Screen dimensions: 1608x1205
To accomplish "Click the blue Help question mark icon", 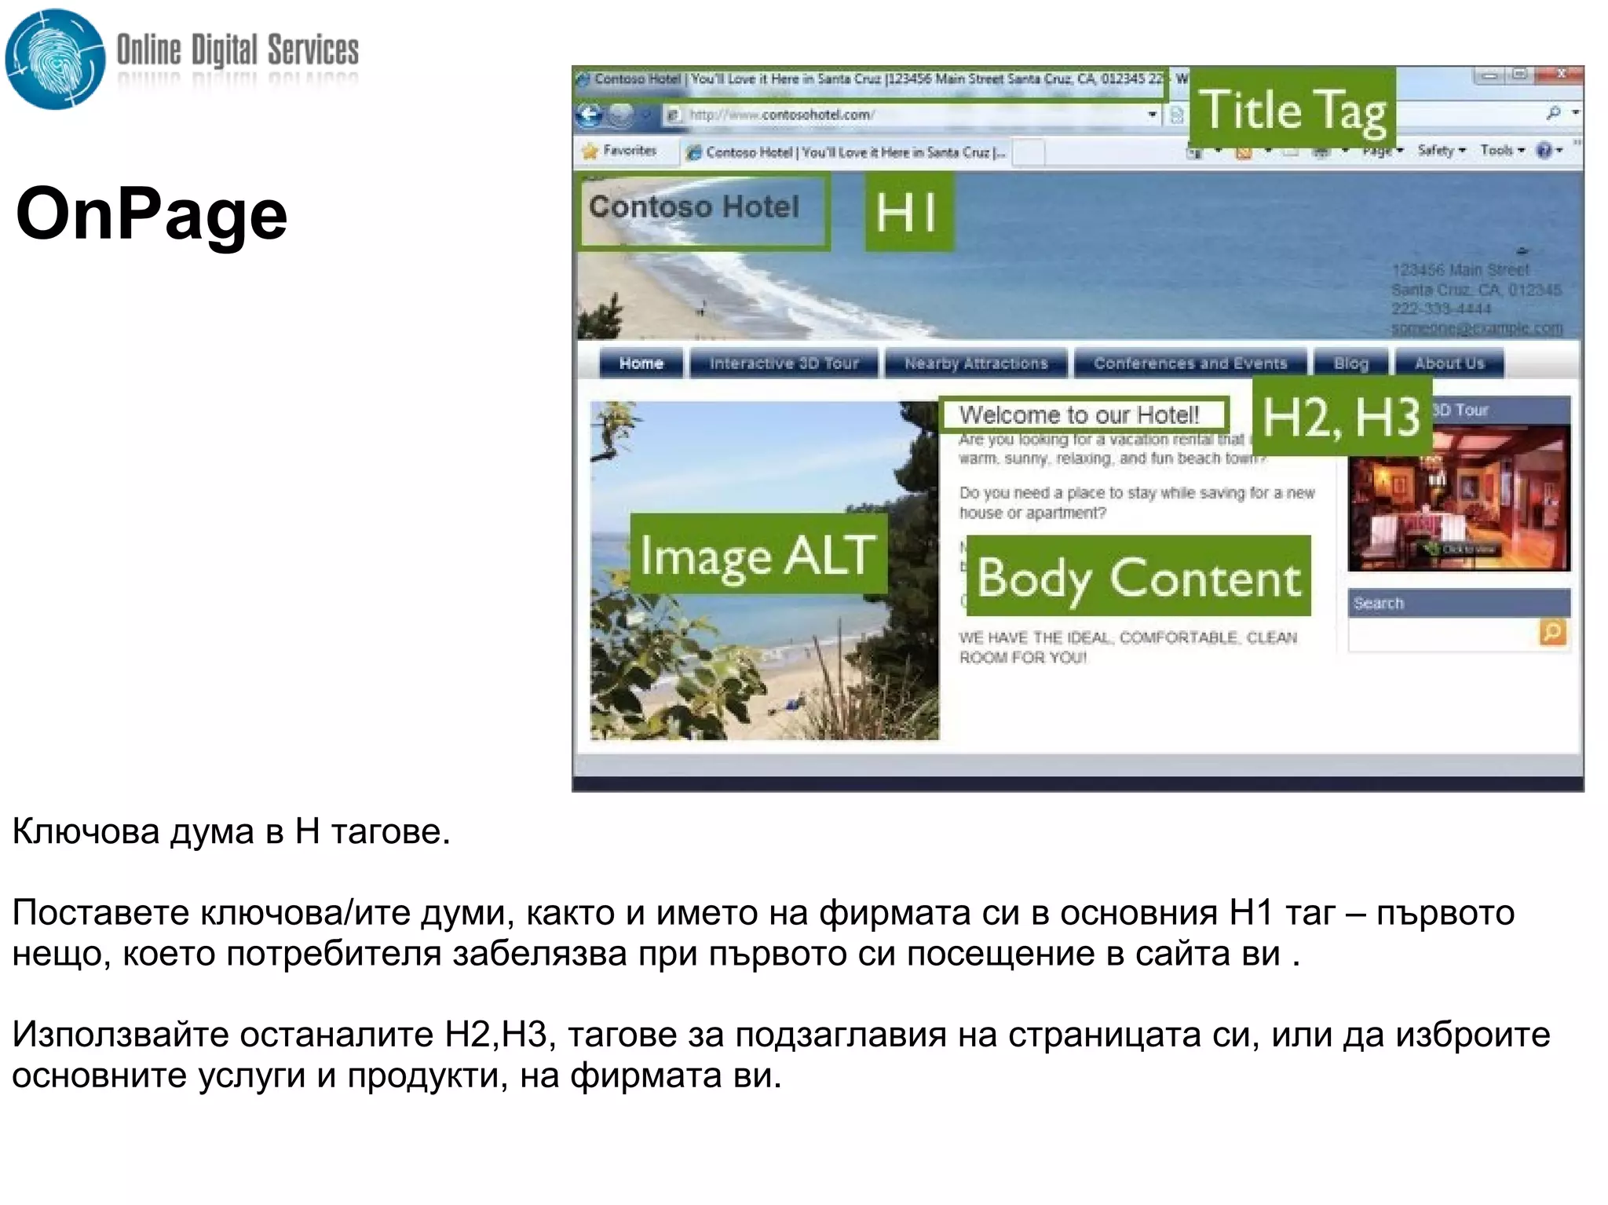I will (1544, 151).
